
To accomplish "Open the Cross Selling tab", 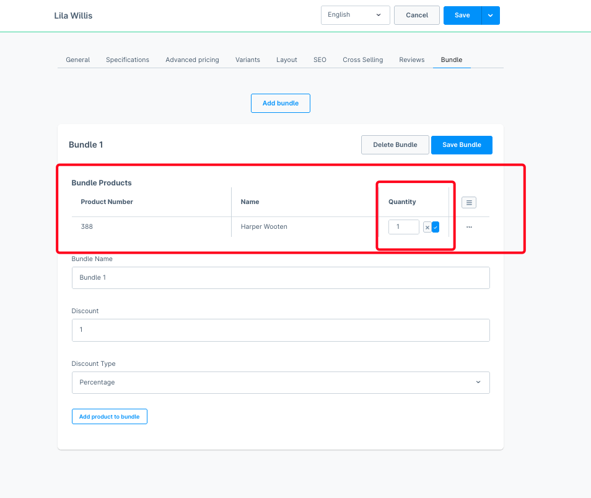I will 363,60.
